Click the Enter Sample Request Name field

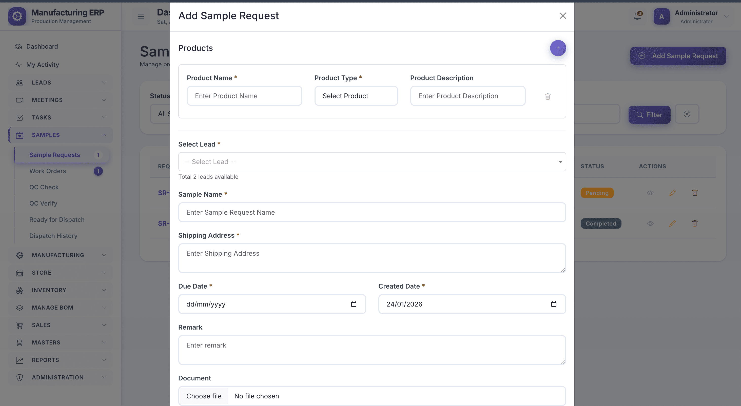tap(372, 212)
